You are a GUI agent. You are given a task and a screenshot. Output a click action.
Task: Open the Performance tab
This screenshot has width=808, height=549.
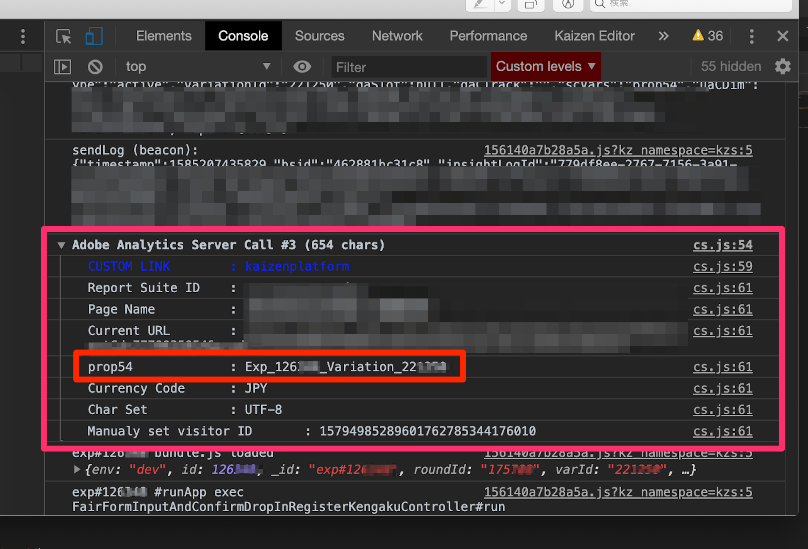[488, 36]
